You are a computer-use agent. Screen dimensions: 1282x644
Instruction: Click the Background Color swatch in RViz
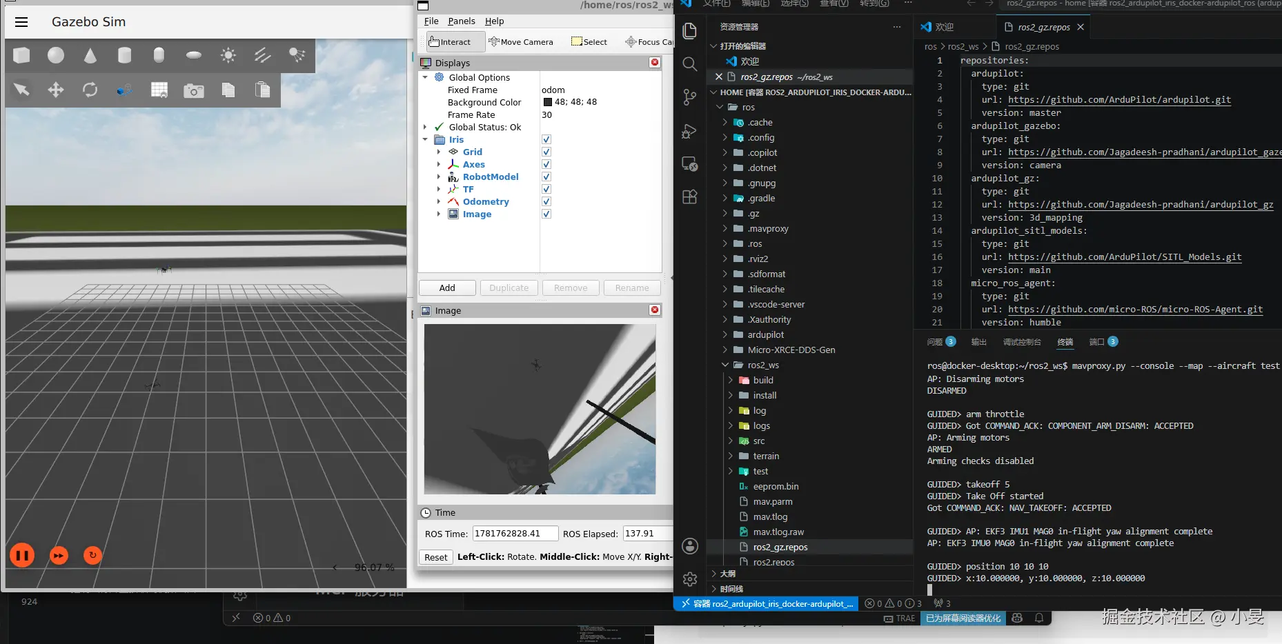coord(548,102)
